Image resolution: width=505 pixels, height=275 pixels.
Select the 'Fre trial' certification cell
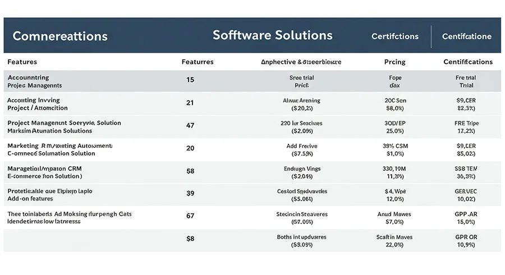pyautogui.click(x=466, y=77)
